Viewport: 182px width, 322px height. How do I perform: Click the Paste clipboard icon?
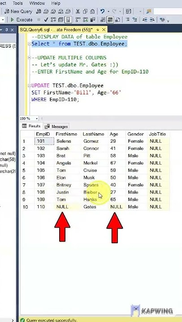click(92, 11)
